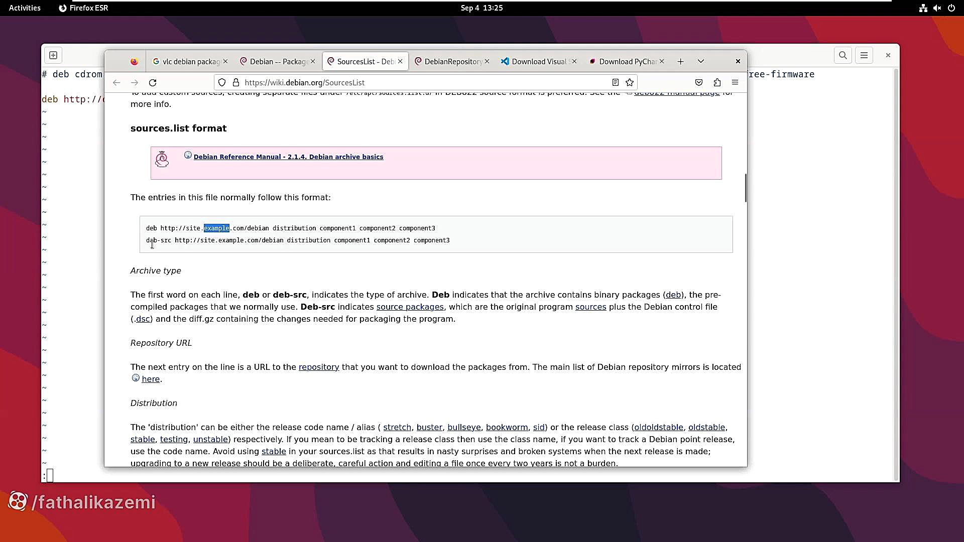Click the highlighted 'example' word in code
The image size is (964, 542).
click(216, 228)
